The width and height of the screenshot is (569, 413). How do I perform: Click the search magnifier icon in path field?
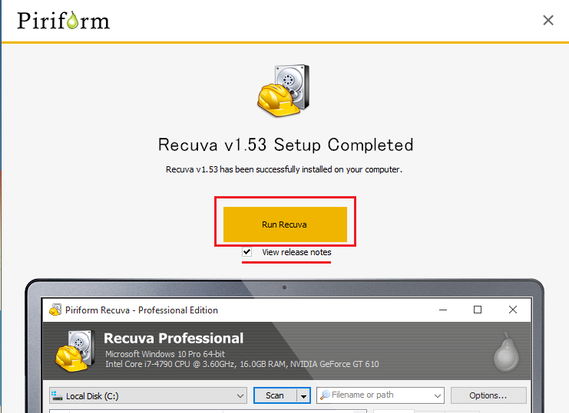325,395
